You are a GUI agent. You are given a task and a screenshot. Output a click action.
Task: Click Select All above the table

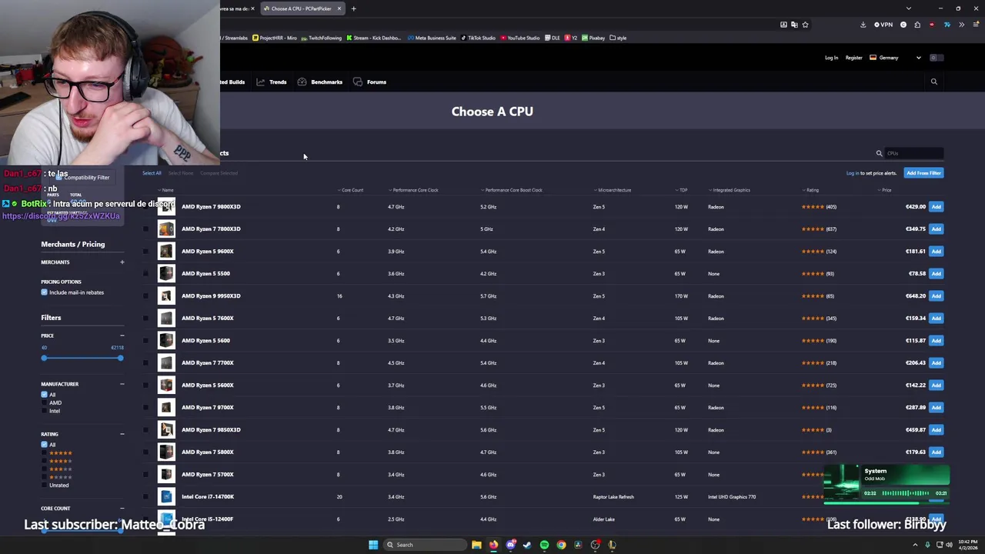[x=152, y=173]
